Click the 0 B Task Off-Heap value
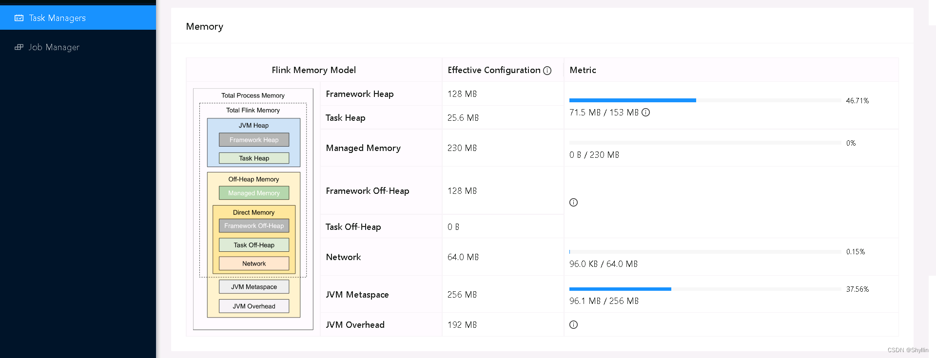 click(x=453, y=227)
